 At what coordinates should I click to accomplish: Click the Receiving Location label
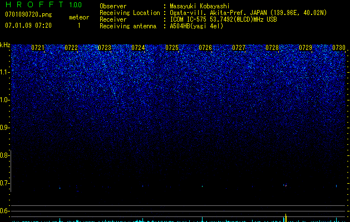click(130, 13)
